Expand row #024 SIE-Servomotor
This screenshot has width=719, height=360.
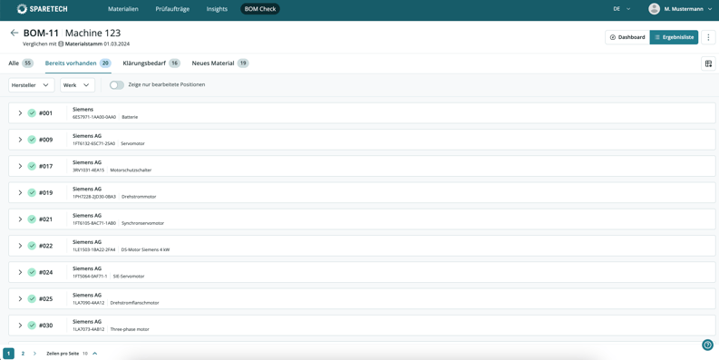coord(20,272)
